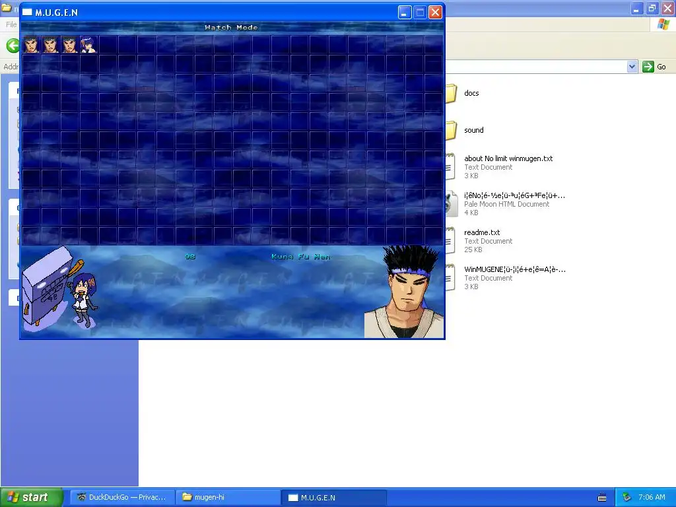Restore down the Explorer window
676x507 pixels.
tap(652, 8)
